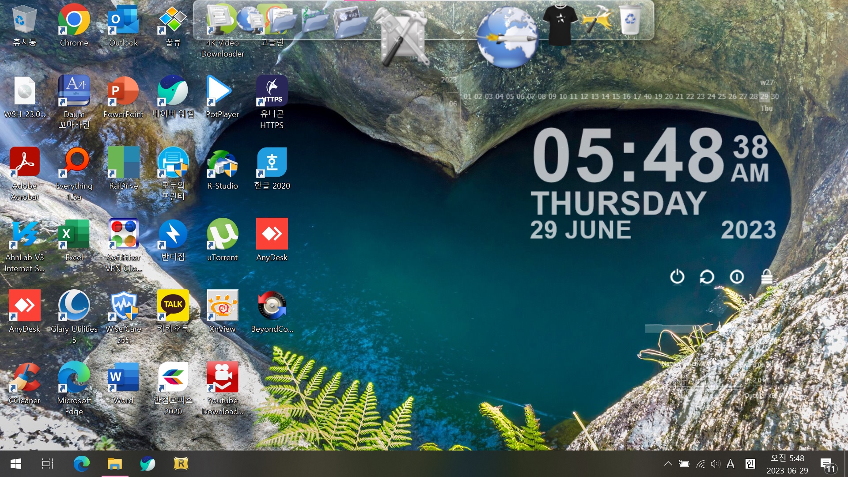Toggle the 한 Korean input indicator
Screen dimensions: 848x477
[x=750, y=464]
